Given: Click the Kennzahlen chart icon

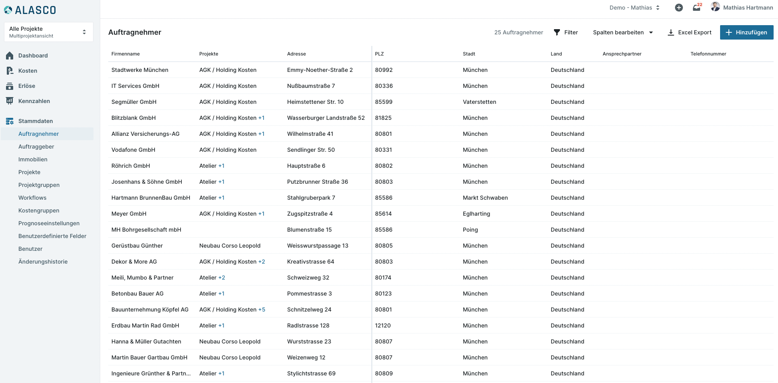Looking at the screenshot, I should [10, 101].
